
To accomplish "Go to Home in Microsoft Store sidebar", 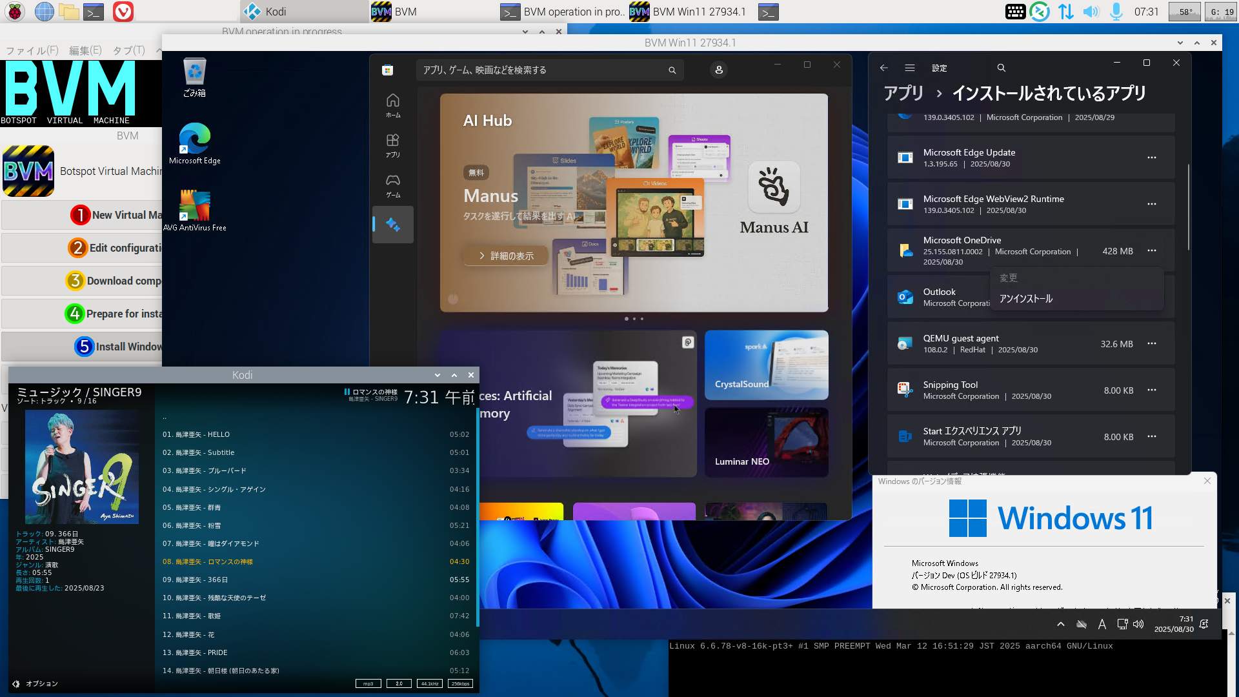I will [393, 106].
